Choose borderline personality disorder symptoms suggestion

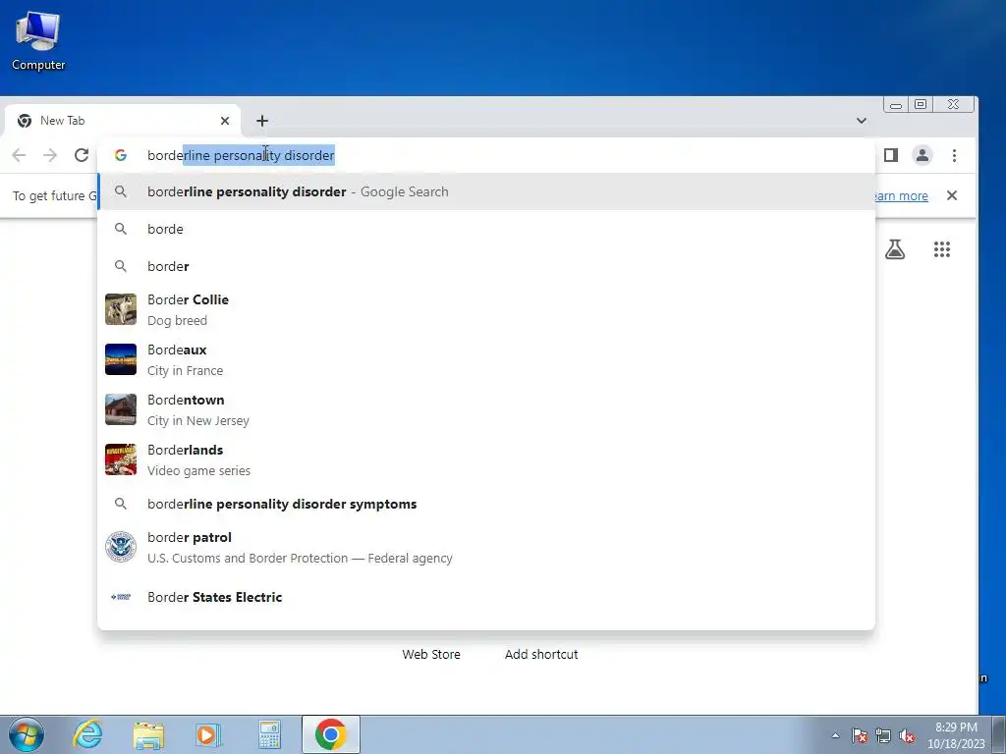coord(486,504)
